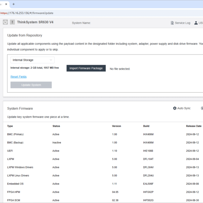Select the FPGA SCM row
The width and height of the screenshot is (203, 203).
click(103, 200)
